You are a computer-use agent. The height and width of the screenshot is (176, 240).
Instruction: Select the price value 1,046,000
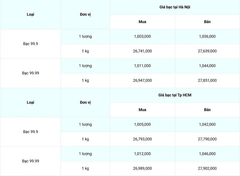click(x=207, y=154)
